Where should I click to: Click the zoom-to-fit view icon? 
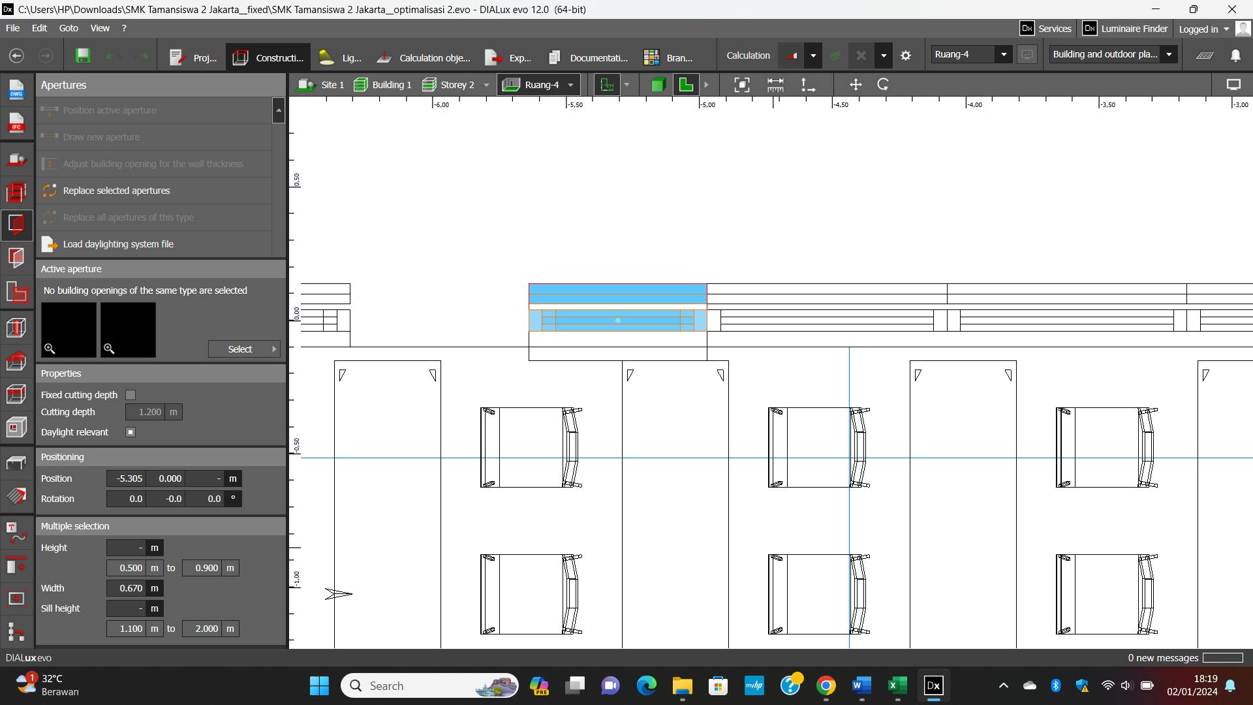pos(741,85)
